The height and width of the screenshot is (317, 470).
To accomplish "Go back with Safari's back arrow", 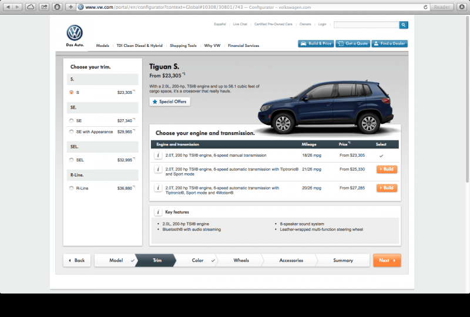I will [x=8, y=7].
